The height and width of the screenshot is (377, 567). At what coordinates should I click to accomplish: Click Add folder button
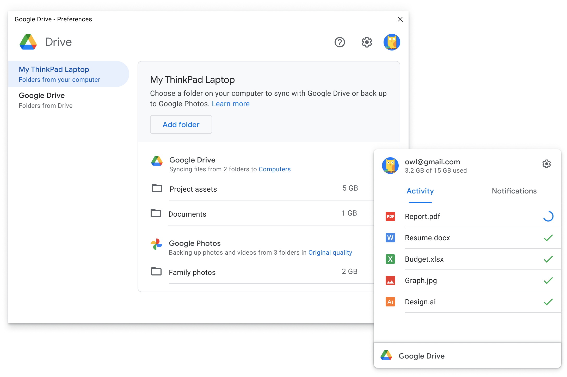tap(181, 124)
